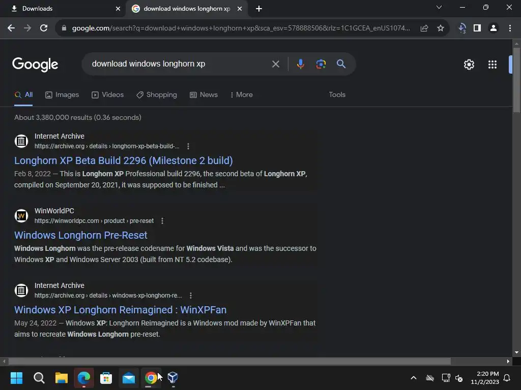Clear the Google search box
Viewport: 521px width, 390px height.
tap(275, 64)
